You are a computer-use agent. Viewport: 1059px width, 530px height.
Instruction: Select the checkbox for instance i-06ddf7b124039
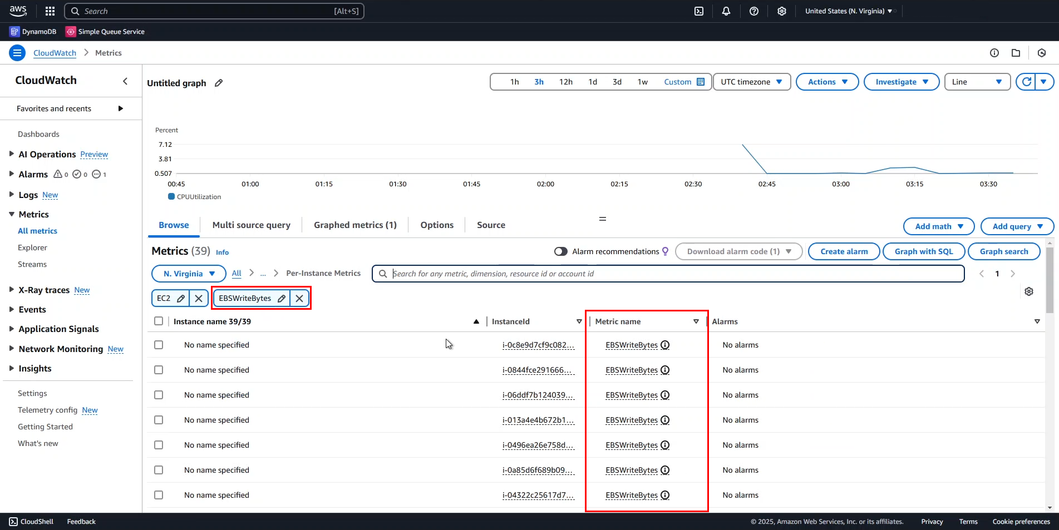(x=159, y=395)
